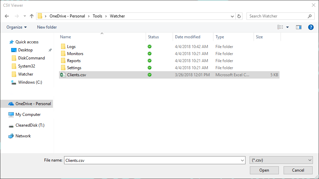The height and width of the screenshot is (179, 319).
Task: Expand the chevron after OneDrive - Personal breadcrumb
Action: coord(89,16)
